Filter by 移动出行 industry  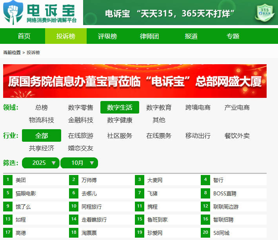pos(198,136)
